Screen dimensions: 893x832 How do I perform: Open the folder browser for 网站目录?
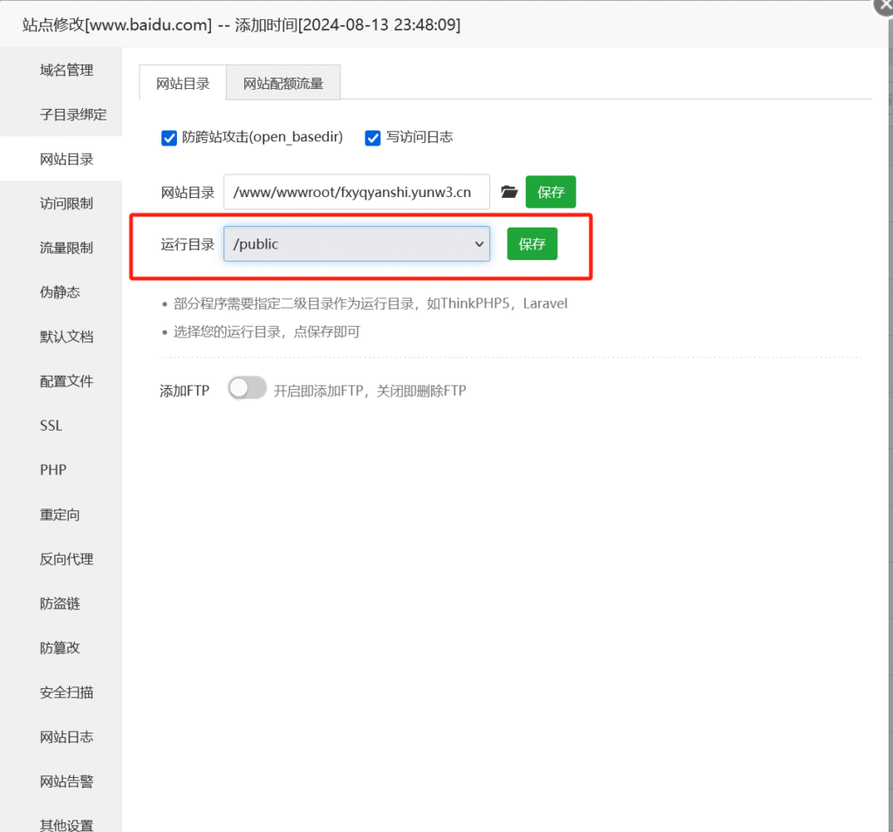[509, 192]
